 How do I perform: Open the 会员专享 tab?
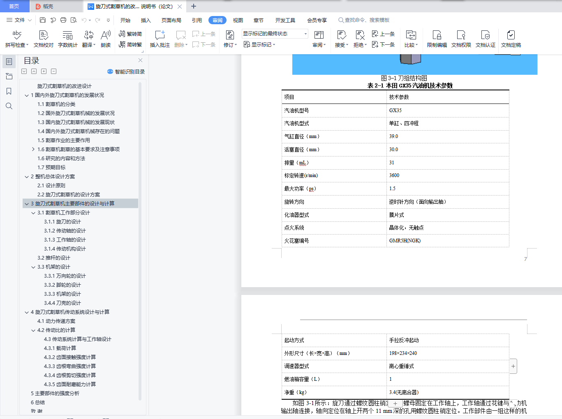point(317,20)
